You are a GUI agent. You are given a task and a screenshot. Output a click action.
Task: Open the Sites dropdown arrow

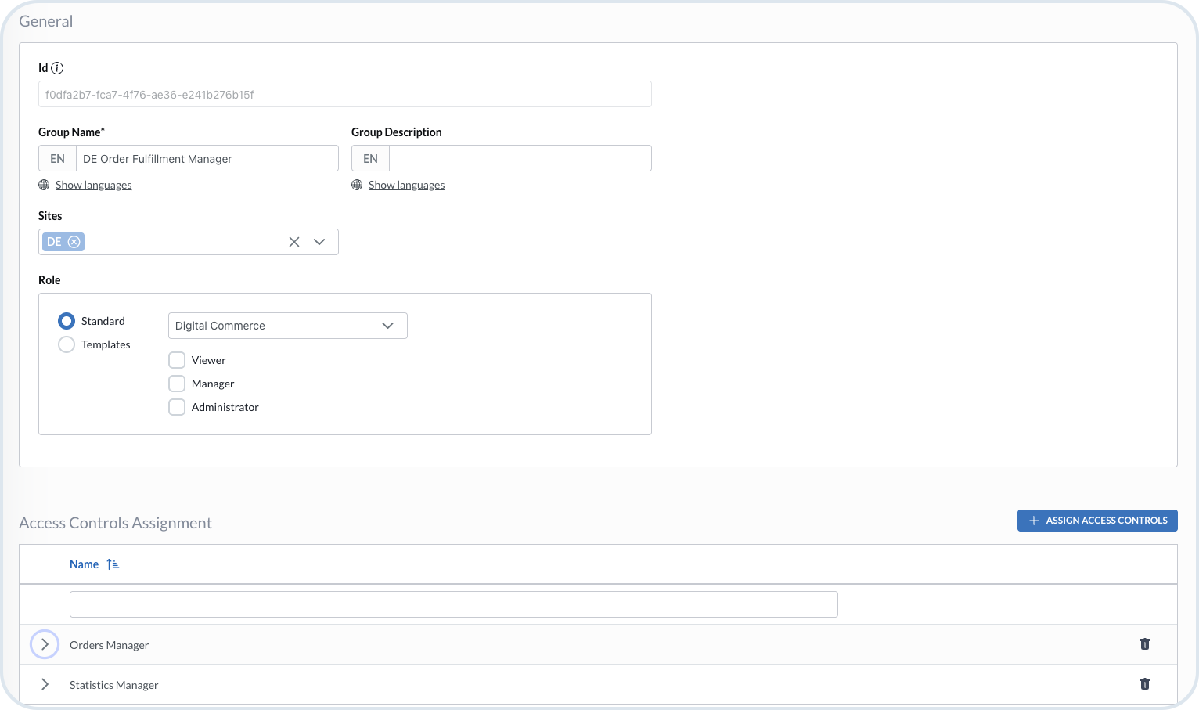319,242
